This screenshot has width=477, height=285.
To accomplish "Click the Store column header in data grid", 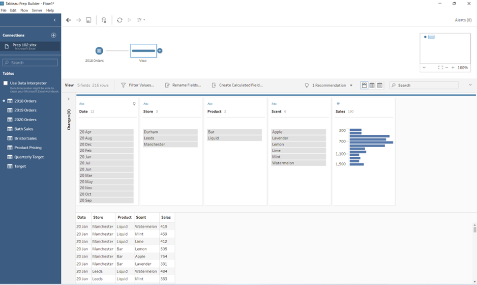I will 98,217.
